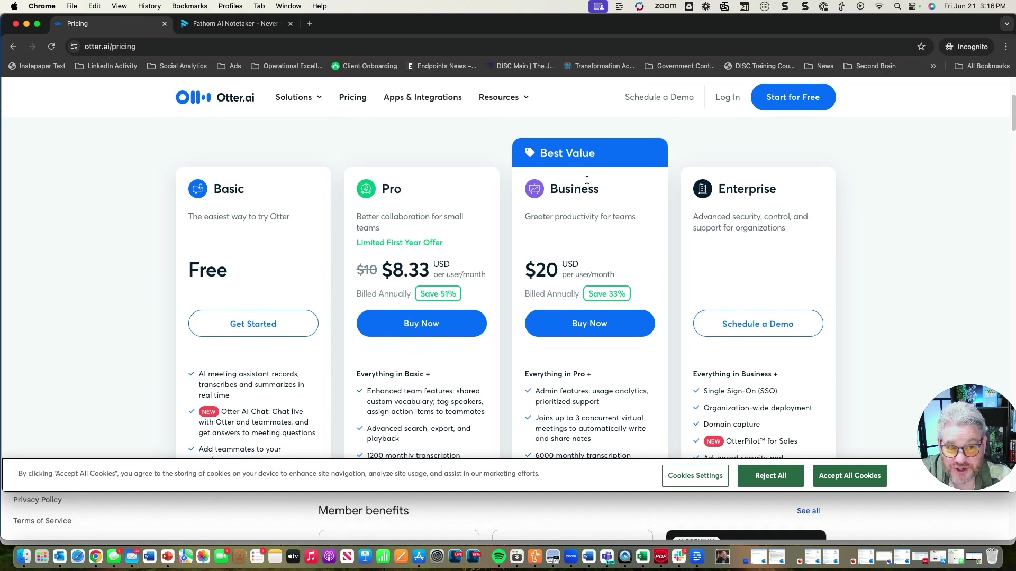1016x571 pixels.
Task: Click Start for Free button
Action: 793,97
